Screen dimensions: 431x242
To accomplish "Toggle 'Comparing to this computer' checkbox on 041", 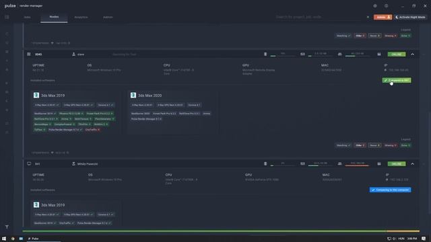I will [x=391, y=190].
